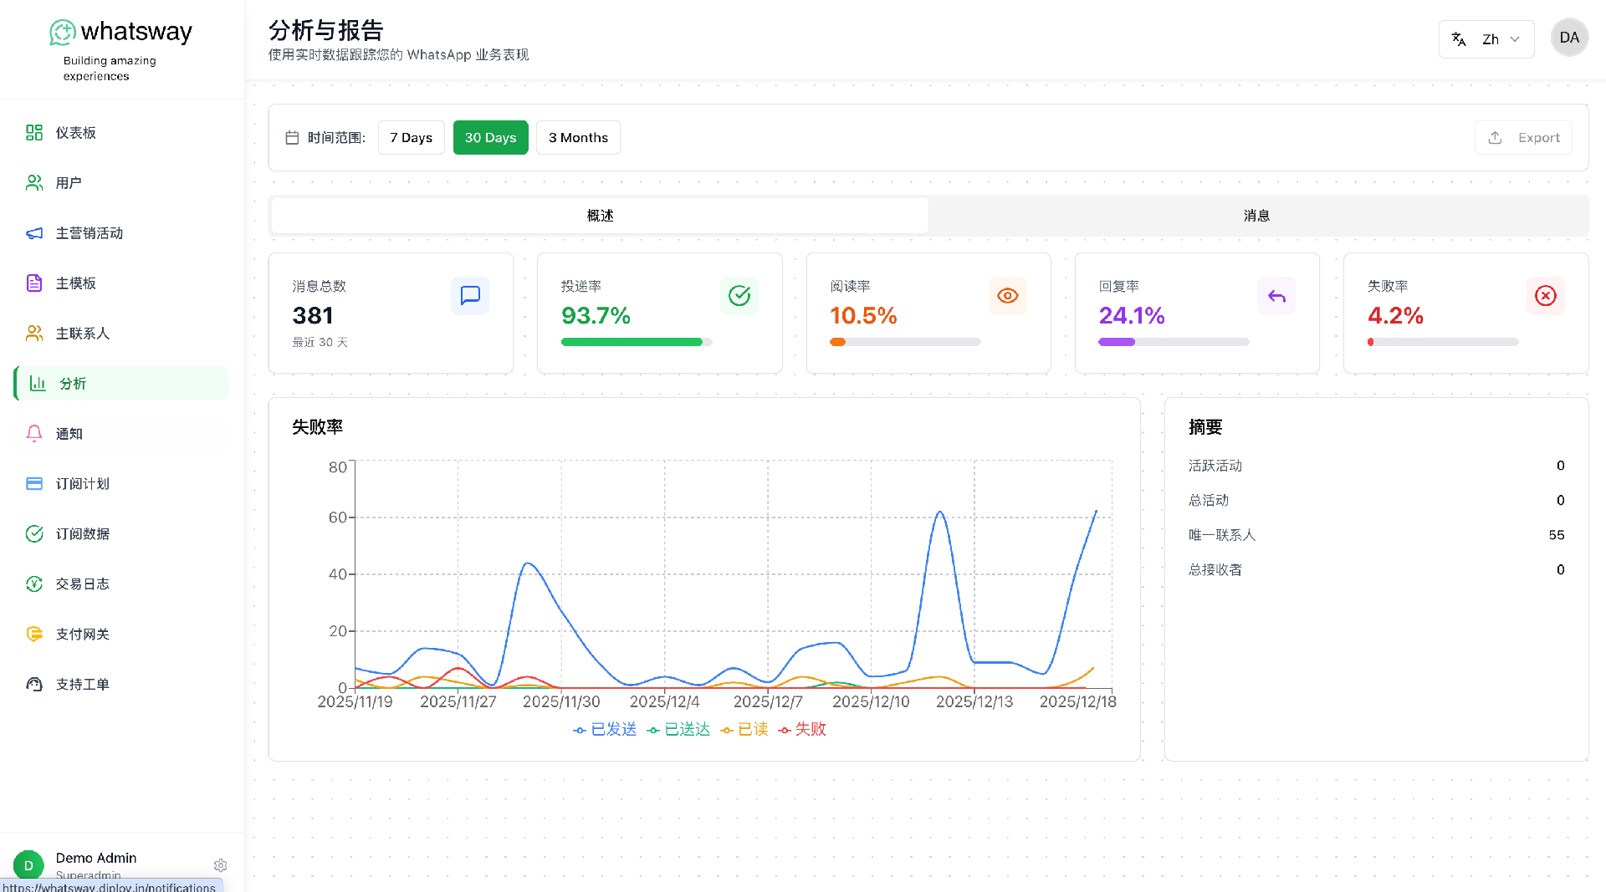Click the green delivery rate progress bar

pyautogui.click(x=632, y=342)
